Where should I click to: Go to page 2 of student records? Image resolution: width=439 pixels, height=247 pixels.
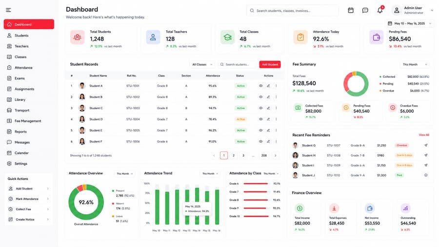click(234, 155)
